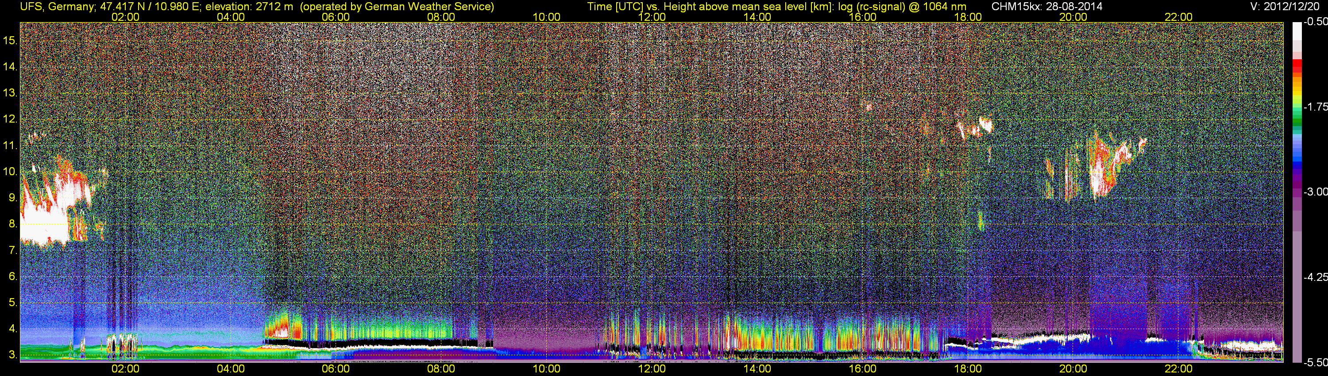
Task: Click the 12:00 label on the lower time axis
Action: pos(652,369)
